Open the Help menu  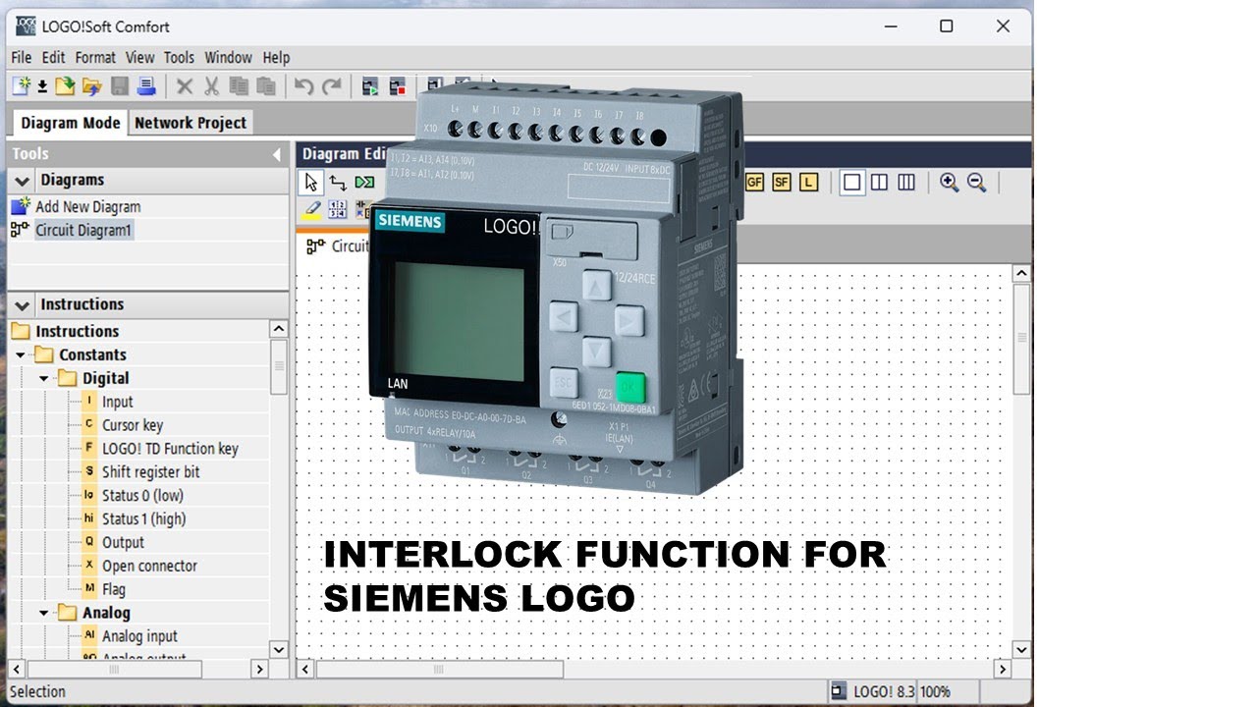pyautogui.click(x=276, y=57)
